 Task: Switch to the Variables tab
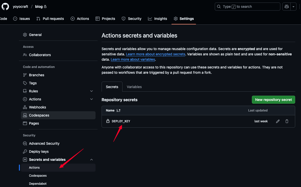coord(134,87)
